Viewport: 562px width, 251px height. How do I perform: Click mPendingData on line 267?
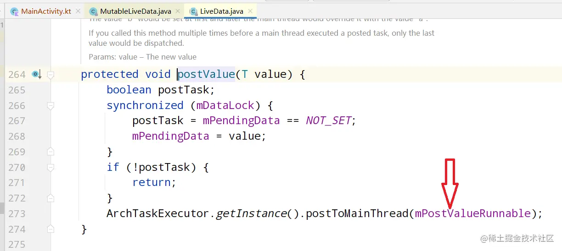click(241, 121)
